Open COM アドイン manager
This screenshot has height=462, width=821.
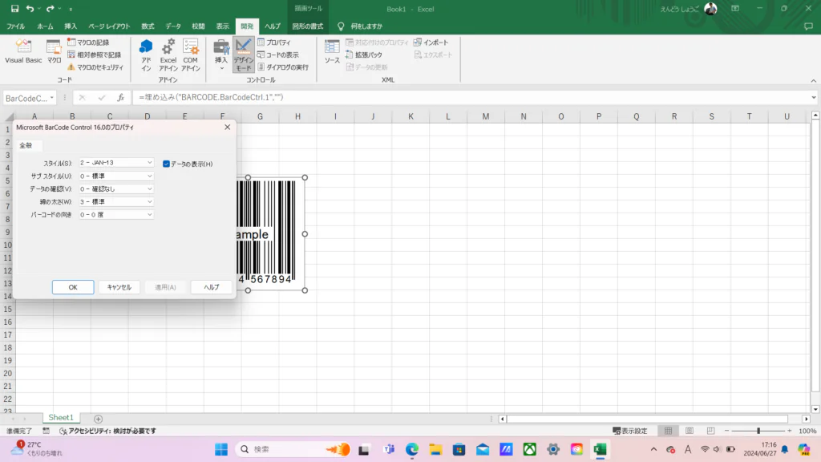(191, 55)
